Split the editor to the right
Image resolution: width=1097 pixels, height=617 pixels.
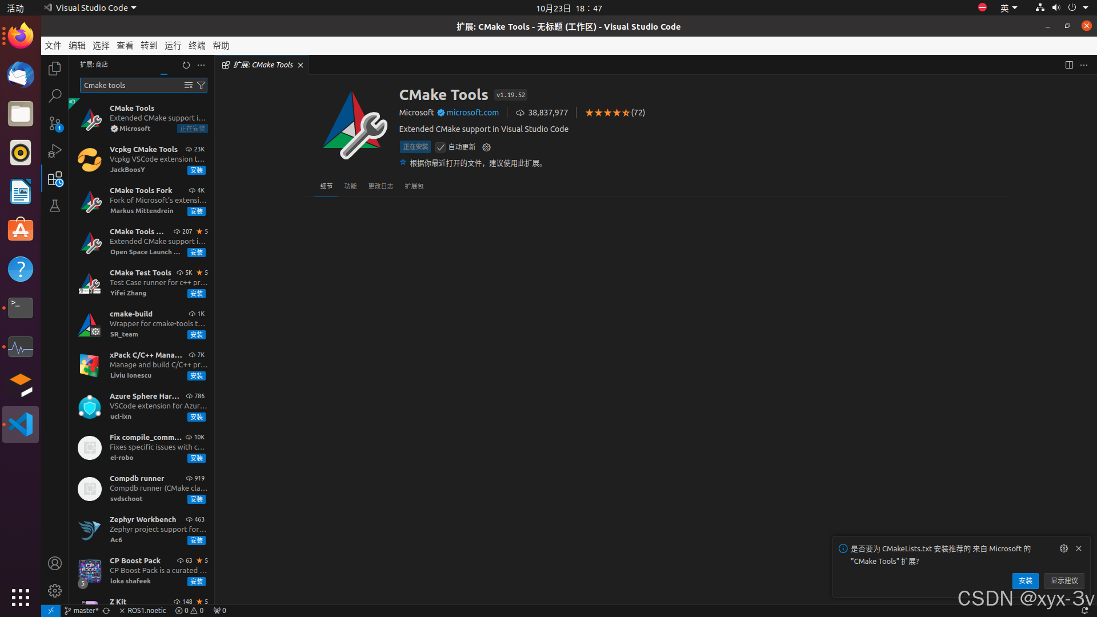tap(1069, 65)
